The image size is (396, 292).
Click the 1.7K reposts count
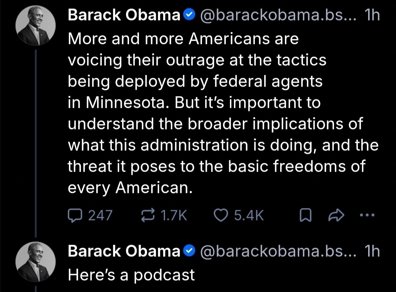[x=174, y=216]
